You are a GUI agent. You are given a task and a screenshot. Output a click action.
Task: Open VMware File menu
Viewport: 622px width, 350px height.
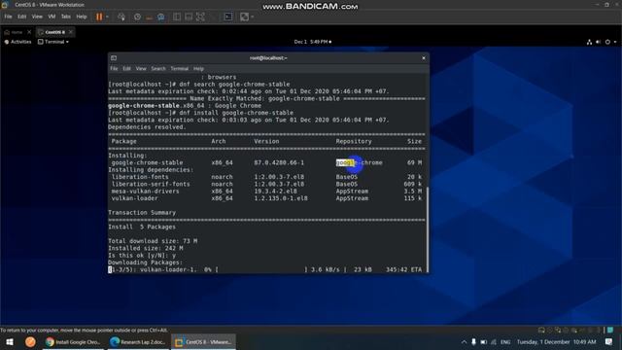pyautogui.click(x=8, y=17)
